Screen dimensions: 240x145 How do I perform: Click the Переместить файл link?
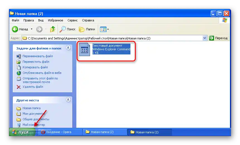pos(36,62)
